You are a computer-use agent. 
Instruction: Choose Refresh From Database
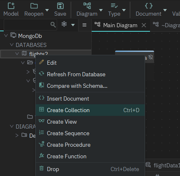coord(90,74)
